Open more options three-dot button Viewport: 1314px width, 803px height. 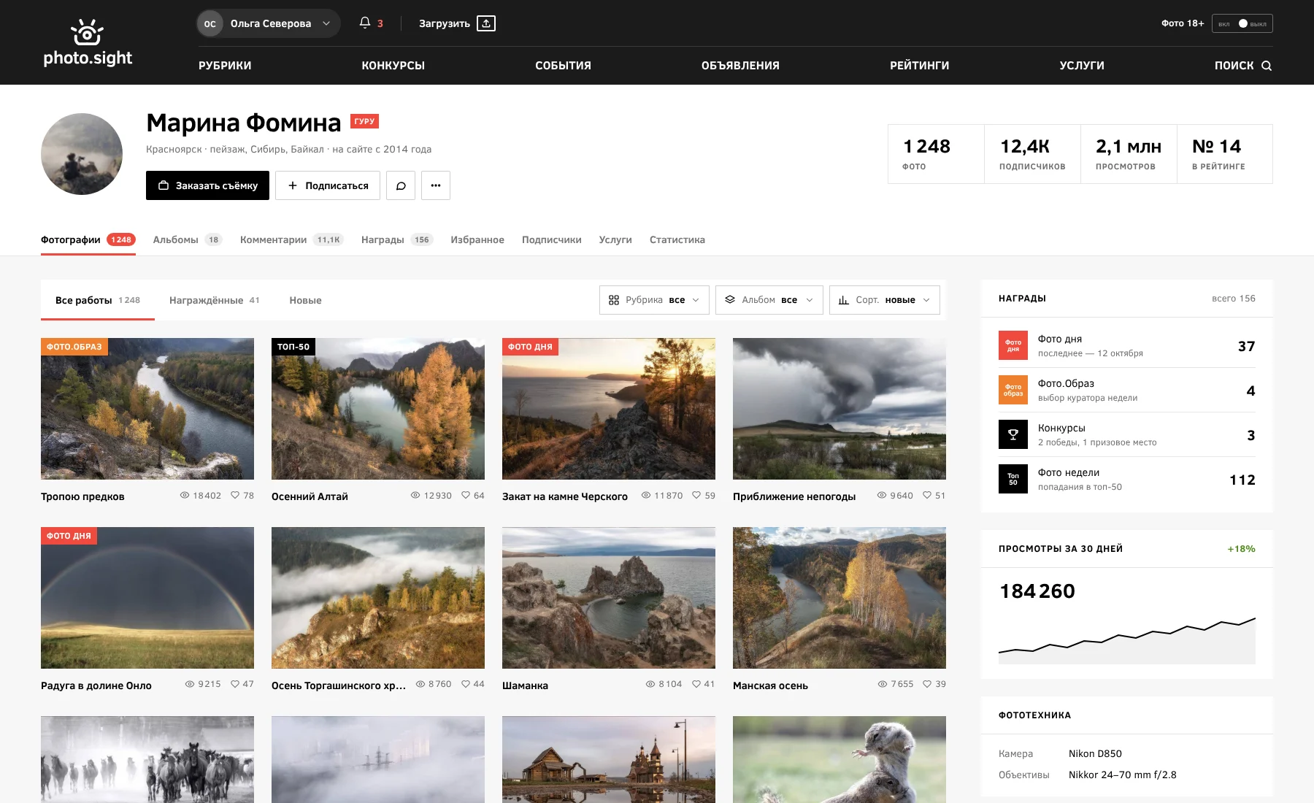click(x=436, y=185)
